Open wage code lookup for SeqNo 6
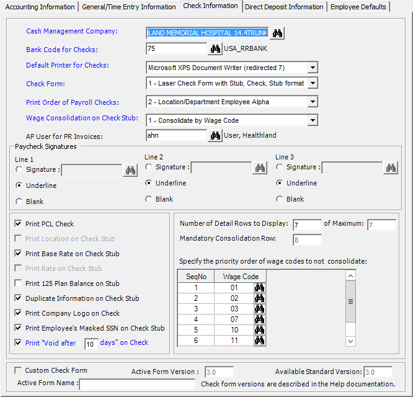Screen dimensions: 413x397 [260, 341]
